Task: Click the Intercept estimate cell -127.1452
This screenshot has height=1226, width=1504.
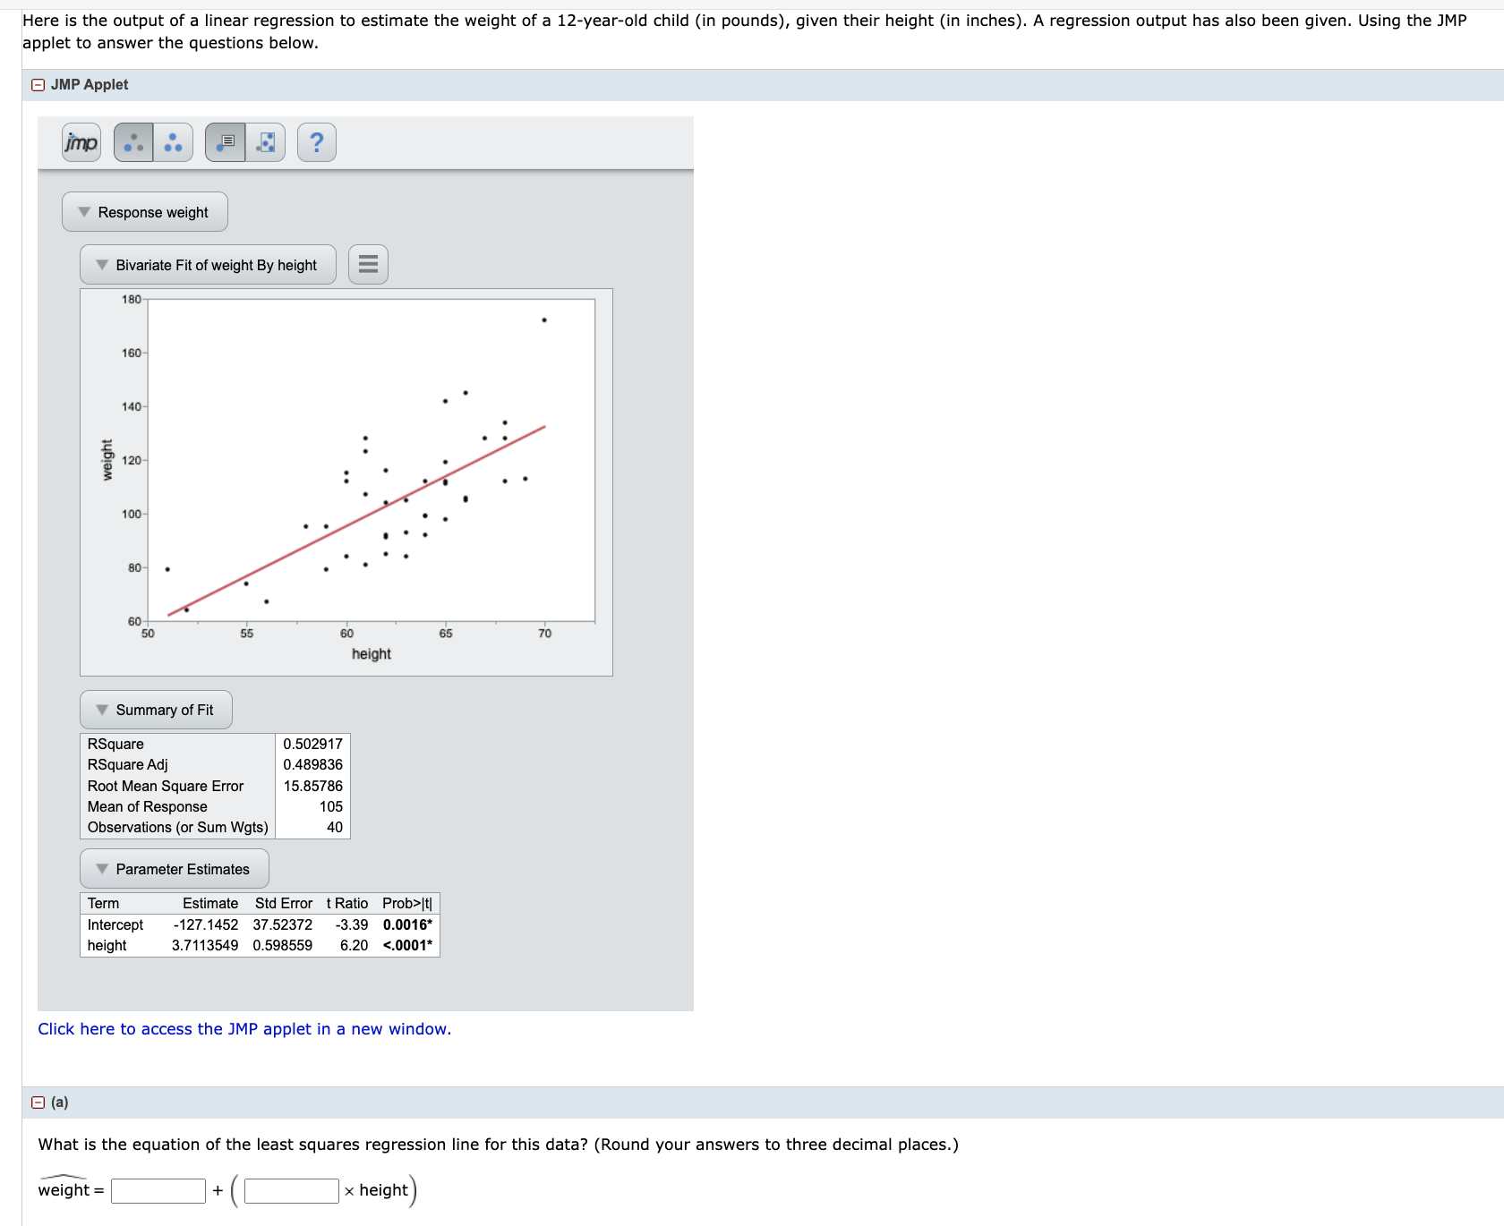Action: pos(205,924)
